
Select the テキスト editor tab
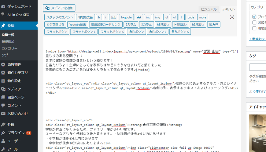pos(228,9)
